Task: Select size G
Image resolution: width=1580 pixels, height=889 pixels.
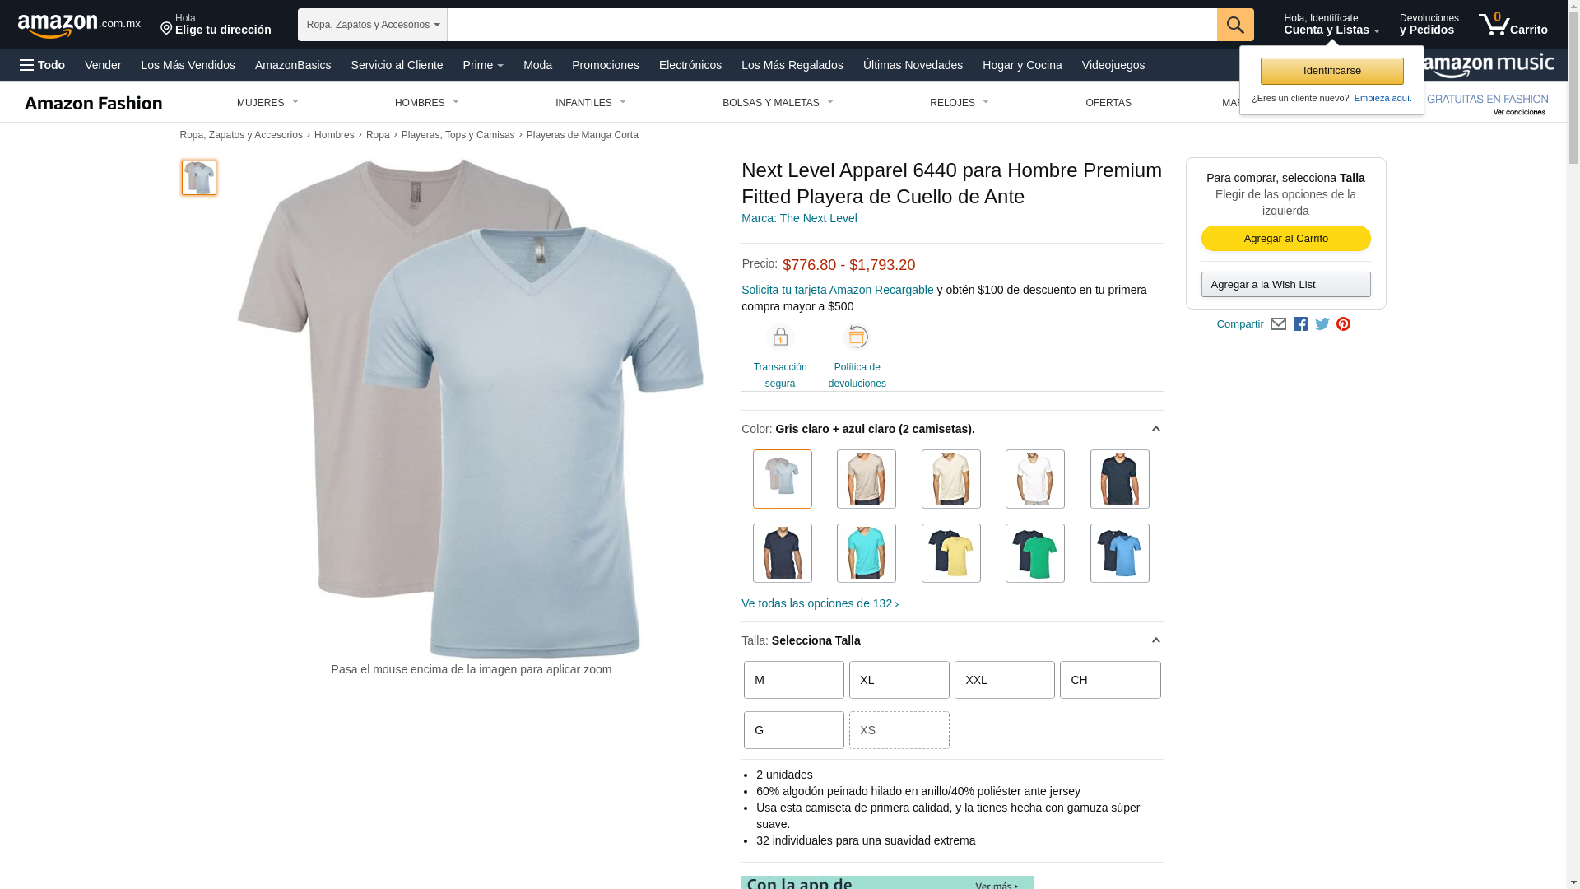Action: coord(794,730)
